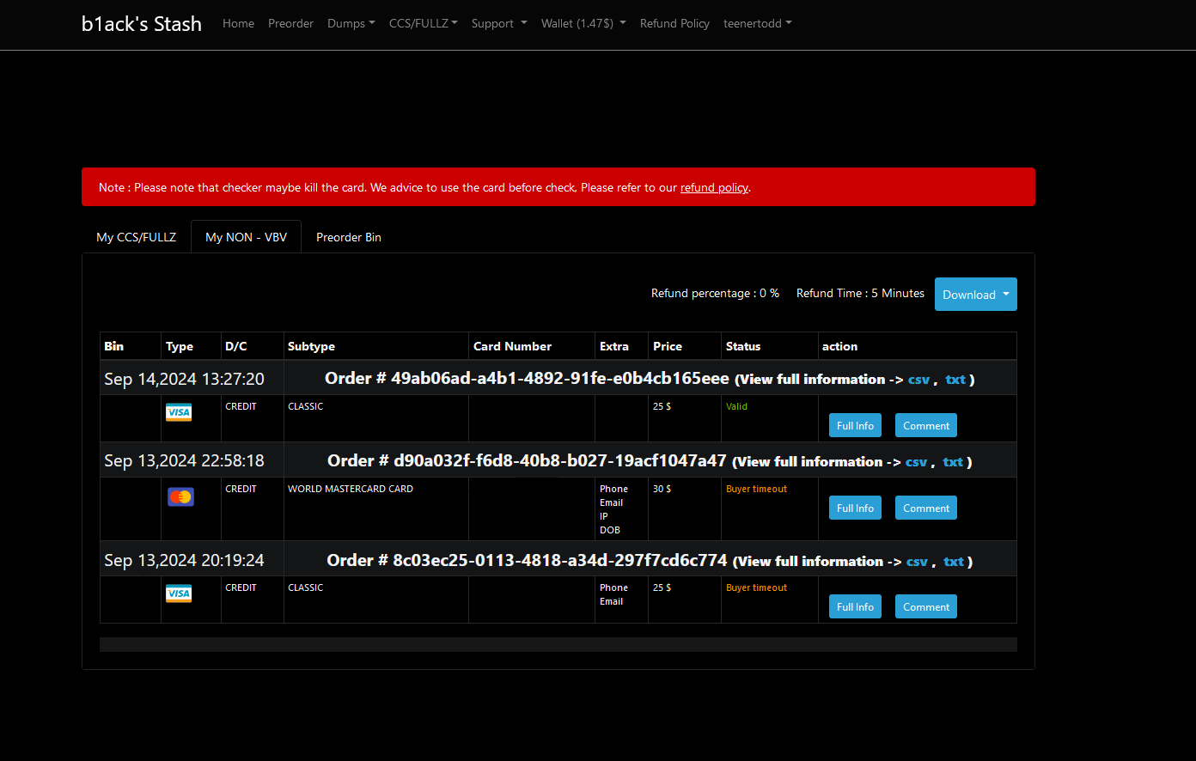Image resolution: width=1196 pixels, height=761 pixels.
Task: Expand the teenertodd account menu
Action: point(757,23)
